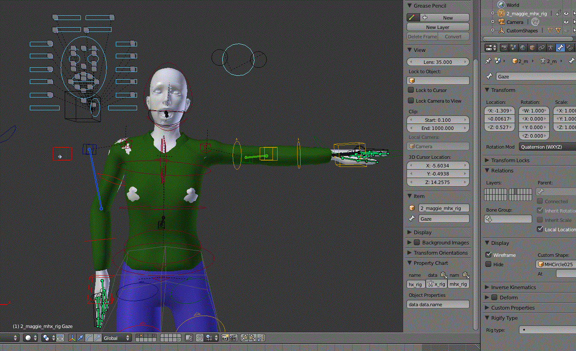Open the Scene properties tab
The width and height of the screenshot is (576, 351).
click(x=514, y=48)
